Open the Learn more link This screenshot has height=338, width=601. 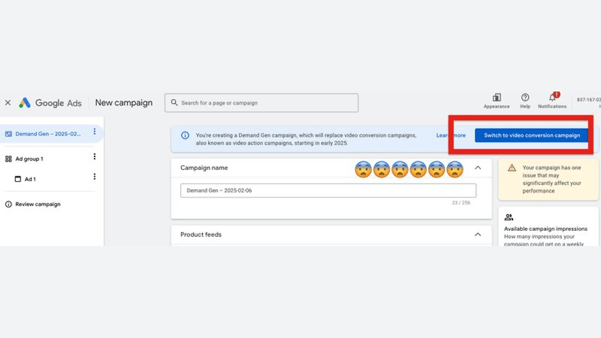coord(451,136)
